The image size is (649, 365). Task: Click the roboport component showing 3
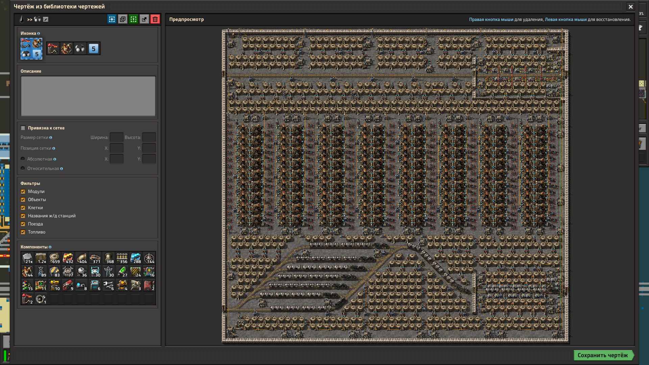[x=136, y=285]
